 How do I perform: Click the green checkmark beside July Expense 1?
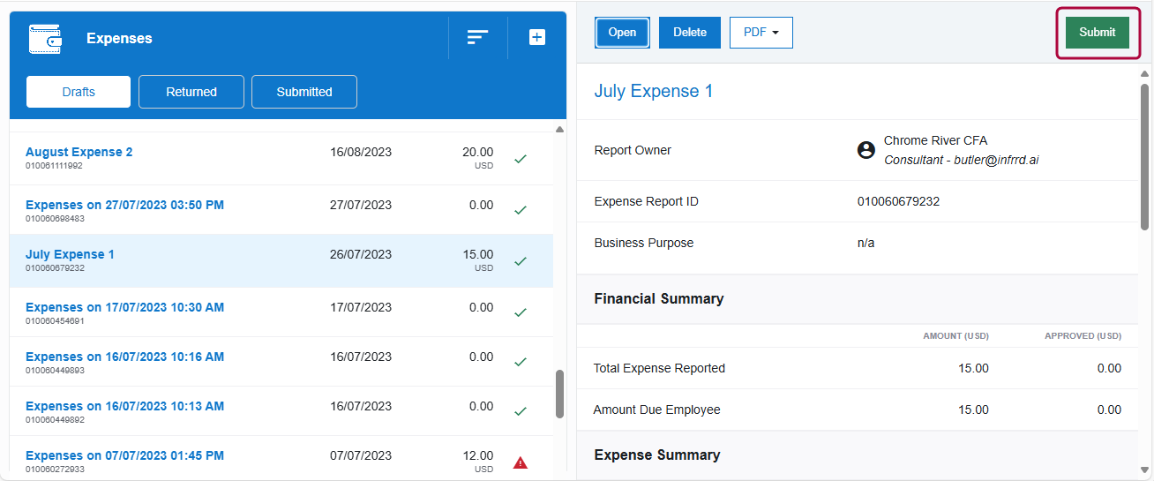click(521, 261)
